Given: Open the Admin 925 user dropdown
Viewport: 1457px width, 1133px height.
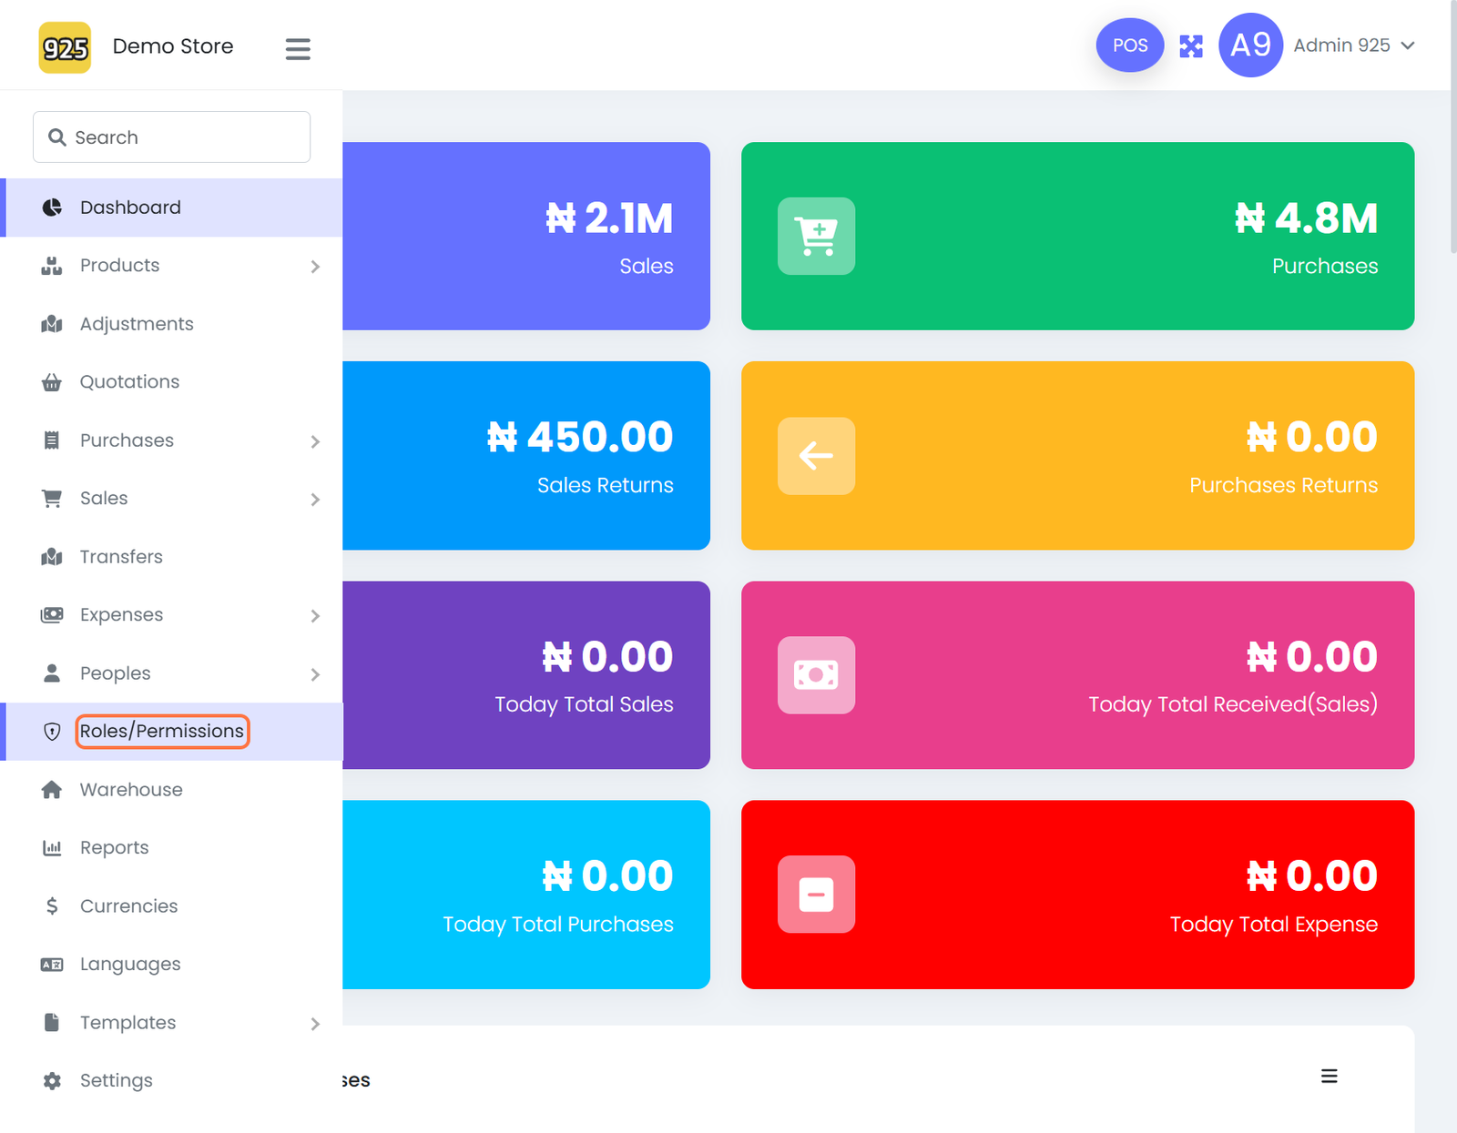Looking at the screenshot, I should [1354, 46].
